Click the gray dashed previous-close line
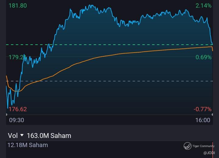This screenshot has width=219, height=158. click(x=122, y=81)
